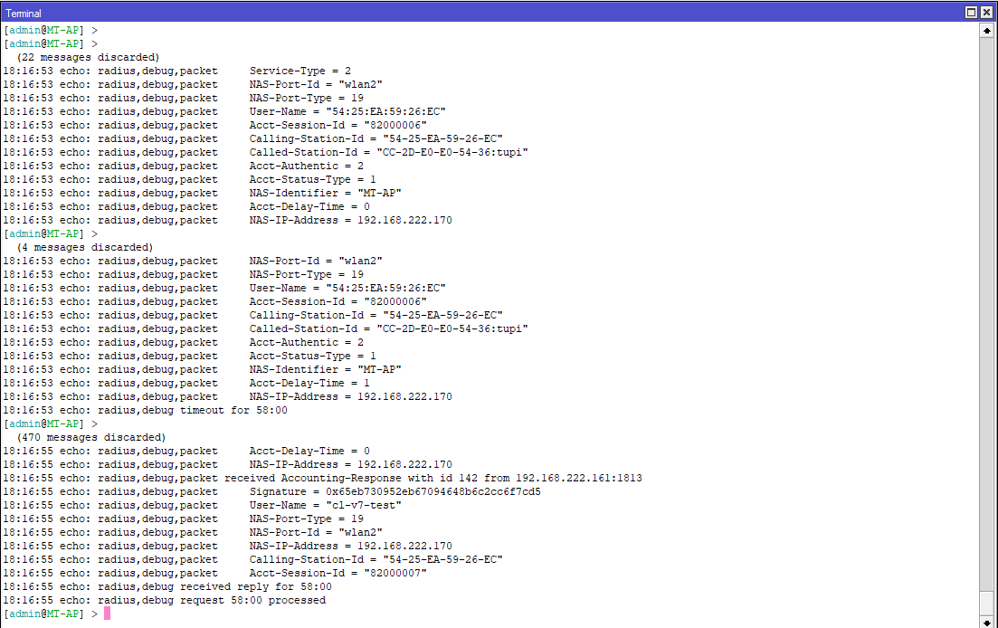Click the '(4 messages discarded)' line
The width and height of the screenshot is (998, 628).
coord(85,248)
